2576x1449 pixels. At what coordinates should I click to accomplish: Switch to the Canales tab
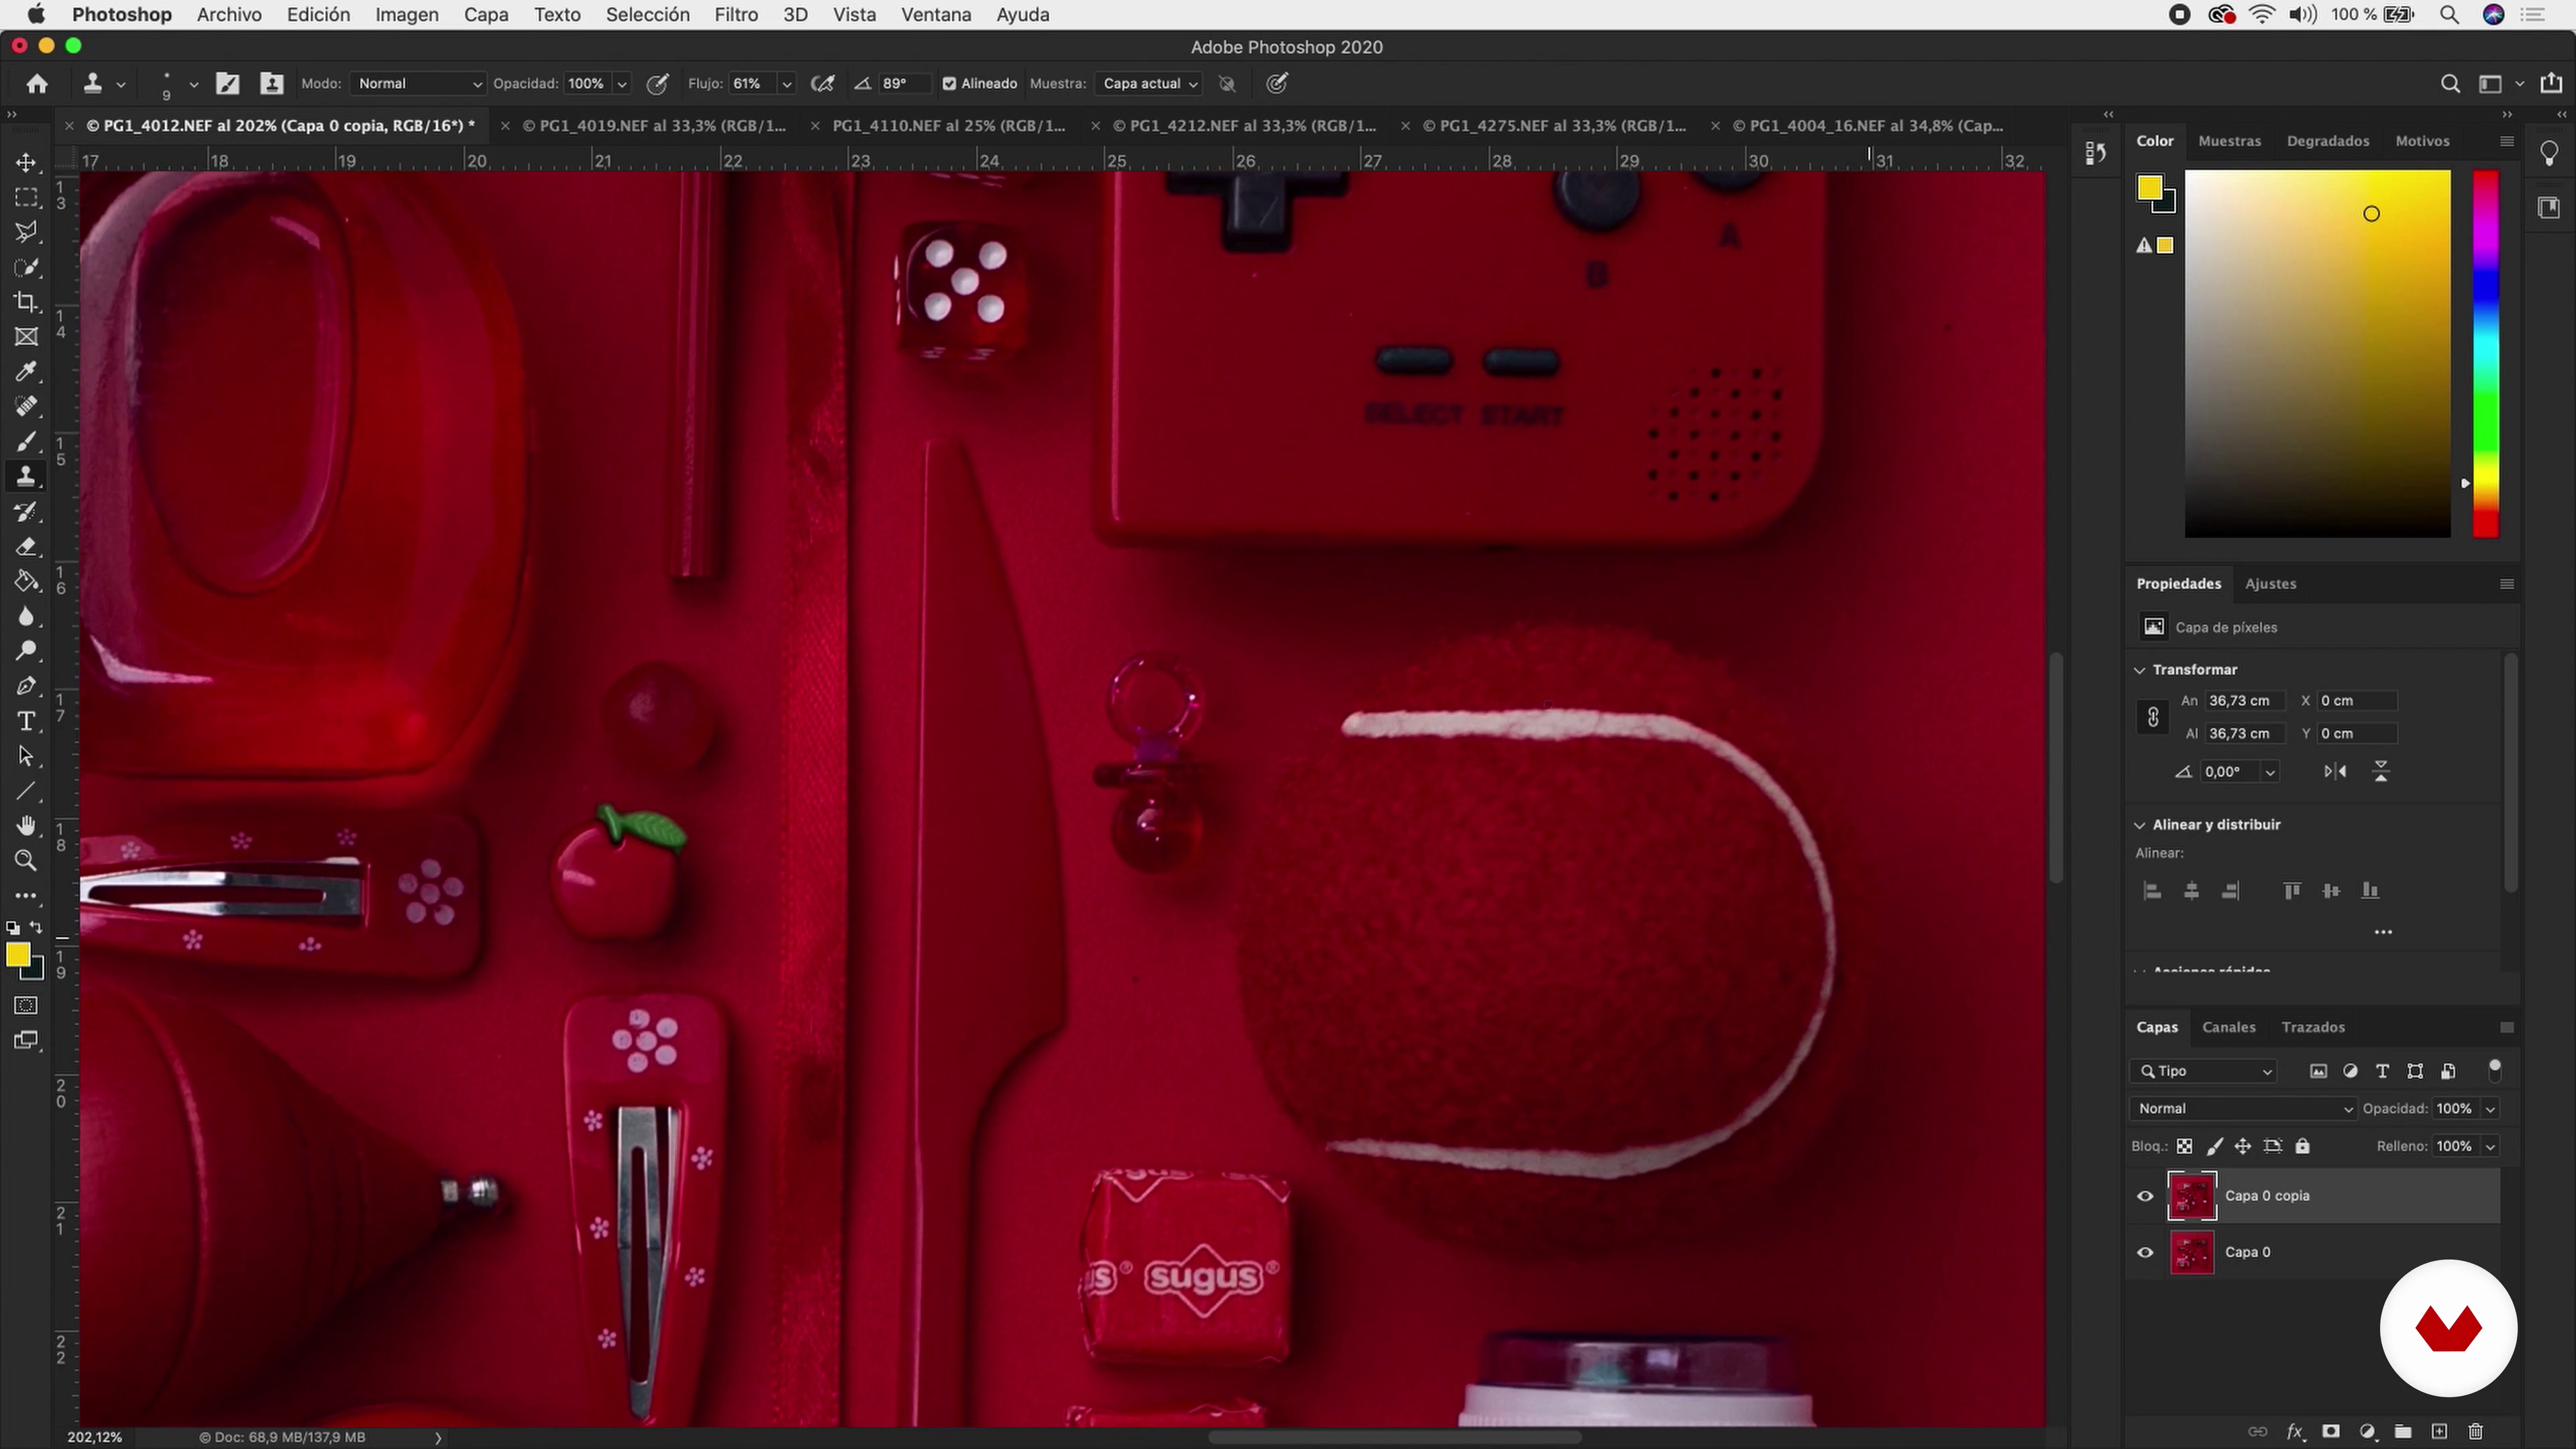pyautogui.click(x=2228, y=1027)
